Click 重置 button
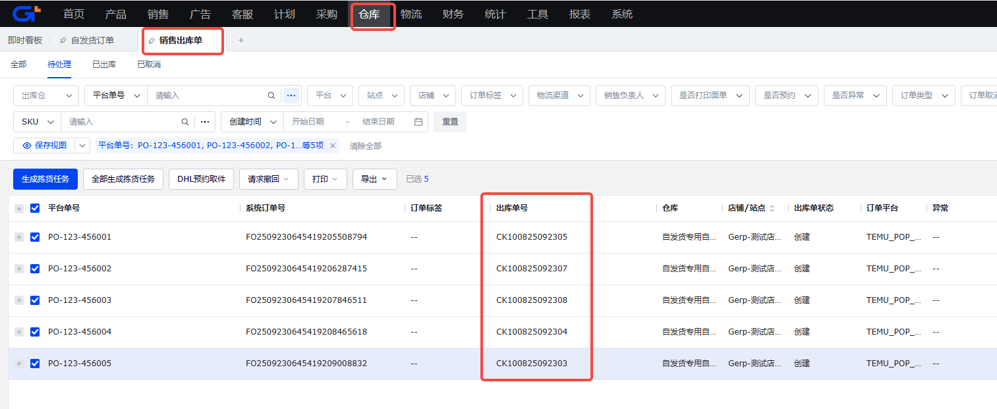The width and height of the screenshot is (997, 409). pyautogui.click(x=450, y=122)
